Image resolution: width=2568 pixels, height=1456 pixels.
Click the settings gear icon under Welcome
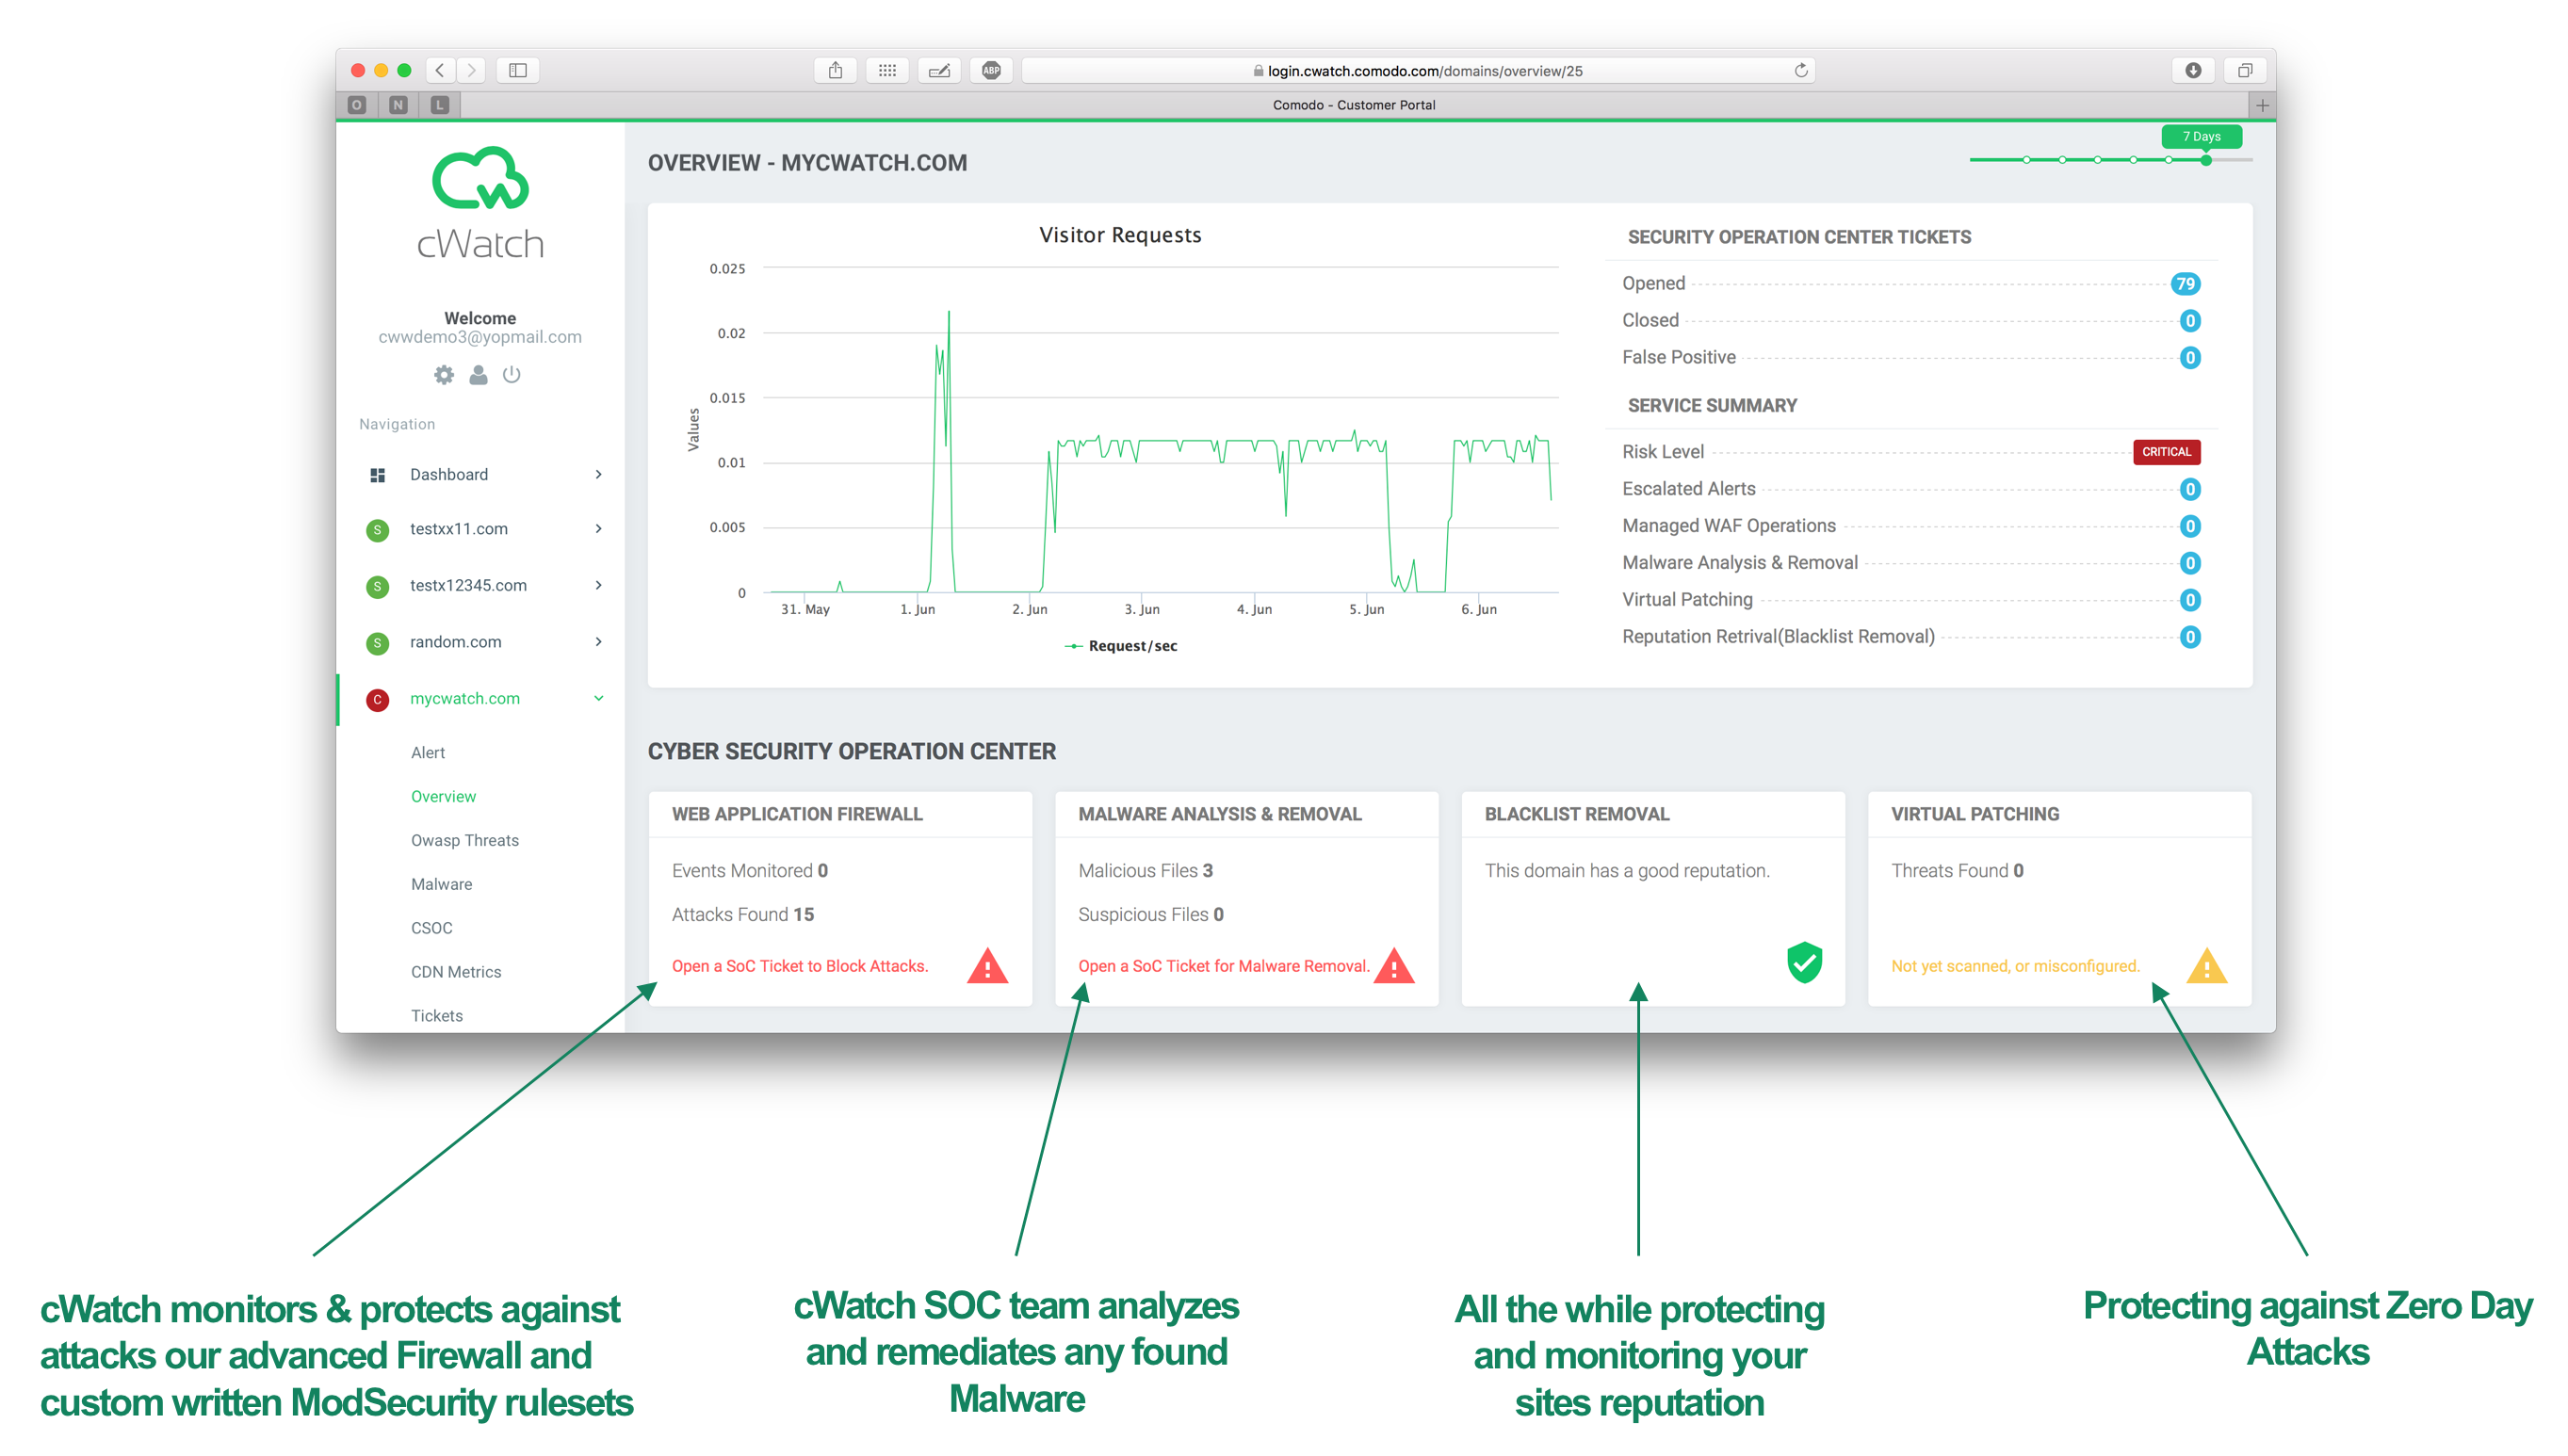click(x=443, y=375)
